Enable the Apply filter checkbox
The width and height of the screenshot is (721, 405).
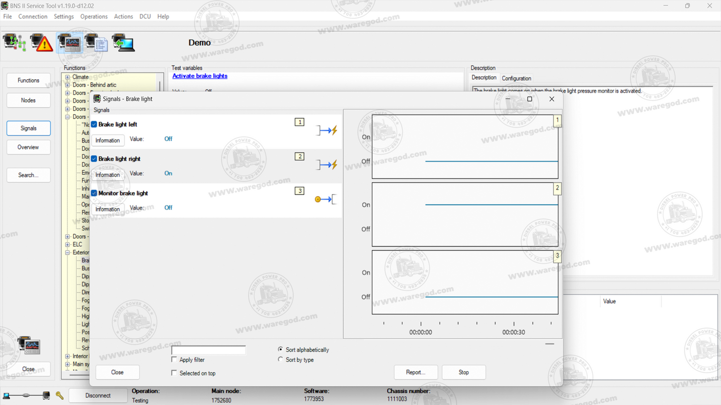[174, 359]
